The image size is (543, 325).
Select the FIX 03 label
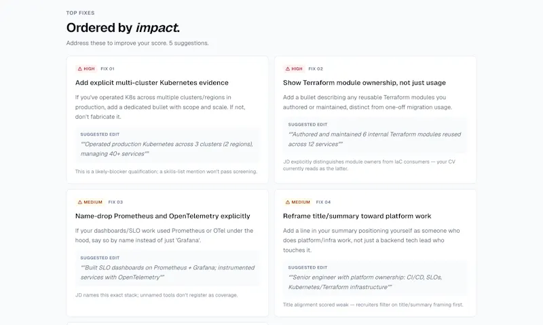point(115,202)
